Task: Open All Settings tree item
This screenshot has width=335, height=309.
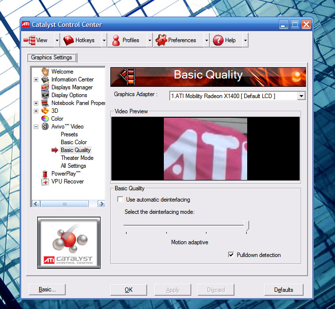Action: pyautogui.click(x=74, y=166)
